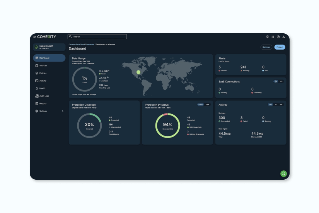Click the Health bell icon in sidebar
The image size is (319, 213).
pyautogui.click(x=37, y=88)
